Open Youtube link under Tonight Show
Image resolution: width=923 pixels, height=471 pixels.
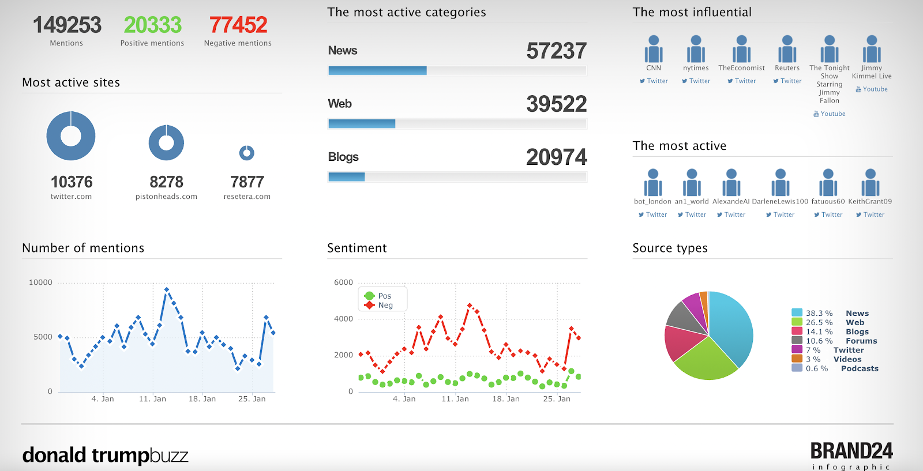[x=830, y=114]
